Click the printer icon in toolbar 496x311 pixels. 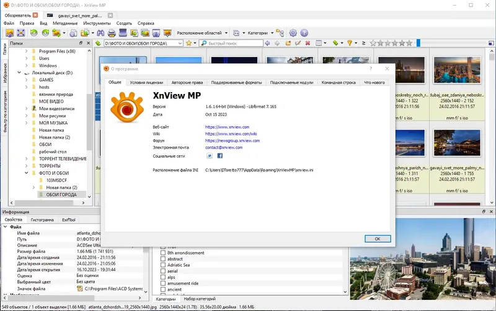click(112, 33)
